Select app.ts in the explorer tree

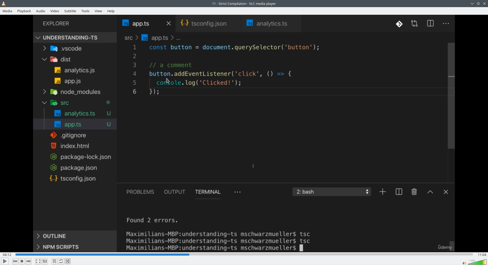coord(75,125)
